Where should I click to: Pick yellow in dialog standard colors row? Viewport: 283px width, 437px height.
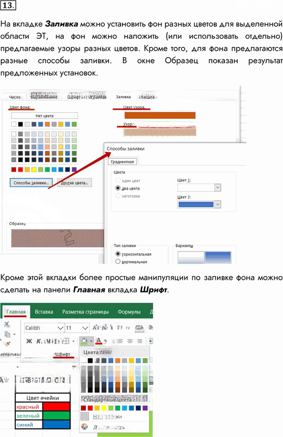pos(34,169)
